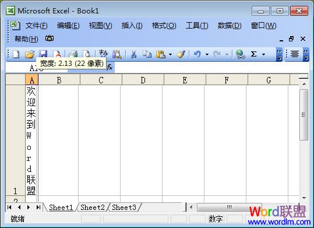Save the workbook with the floppy disk icon
This screenshot has height=228, width=314.
(43, 54)
